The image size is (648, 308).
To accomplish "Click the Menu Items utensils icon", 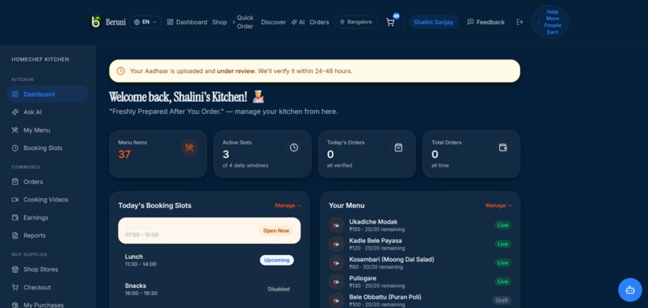I will (189, 148).
